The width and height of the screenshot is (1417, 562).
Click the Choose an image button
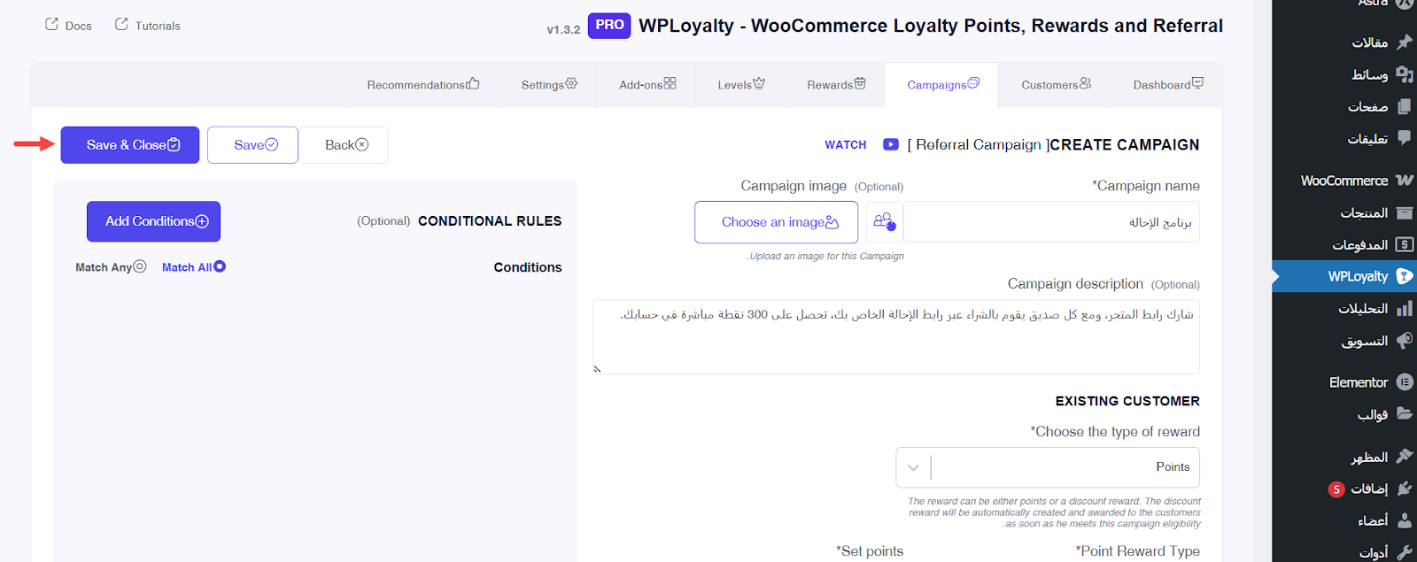coord(777,222)
